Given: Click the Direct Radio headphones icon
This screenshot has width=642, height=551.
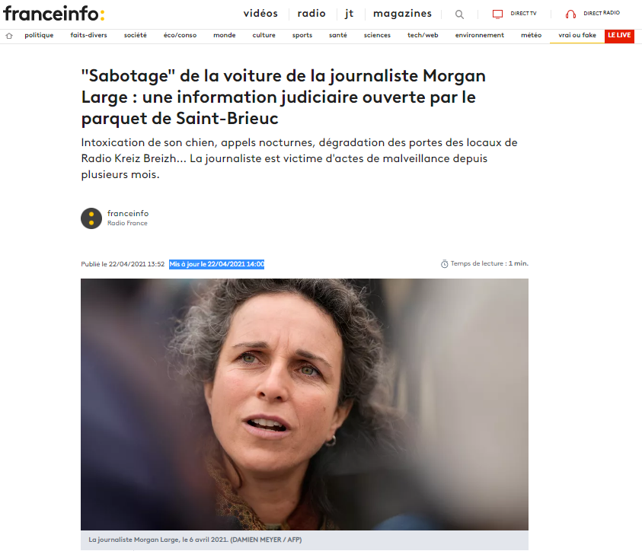Looking at the screenshot, I should pos(570,14).
